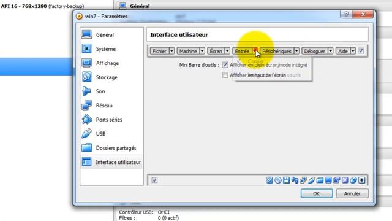
Task: Open the Système settings section
Action: 111,49
